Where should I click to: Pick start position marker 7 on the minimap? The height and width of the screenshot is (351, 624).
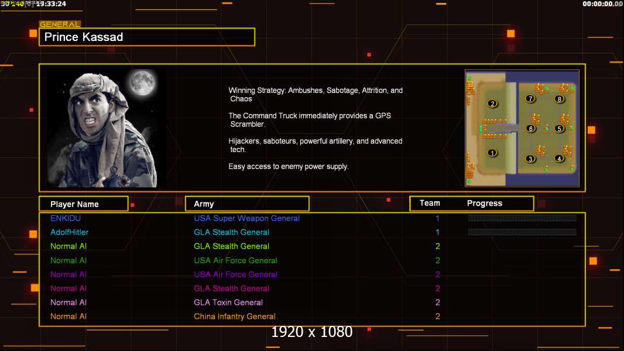pos(530,99)
